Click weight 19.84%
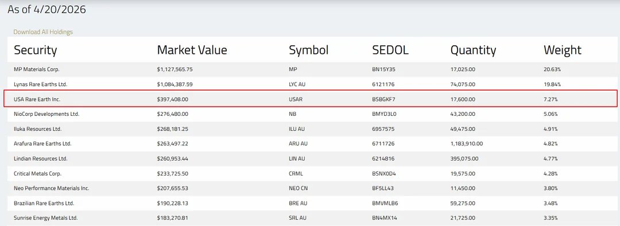 tap(552, 84)
